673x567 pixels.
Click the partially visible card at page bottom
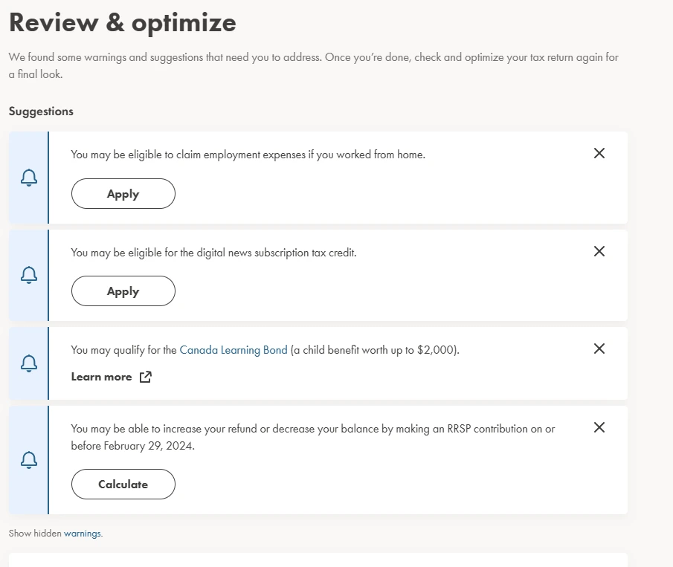pyautogui.click(x=318, y=560)
